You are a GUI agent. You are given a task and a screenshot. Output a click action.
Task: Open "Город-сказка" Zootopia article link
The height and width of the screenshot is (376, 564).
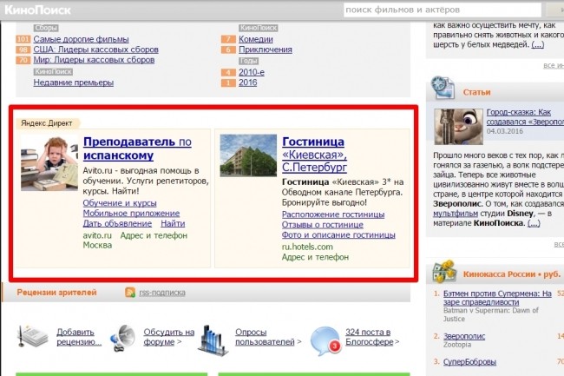click(x=525, y=117)
